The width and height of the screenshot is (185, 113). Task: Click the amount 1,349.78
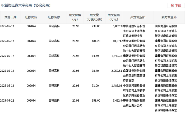117,56
